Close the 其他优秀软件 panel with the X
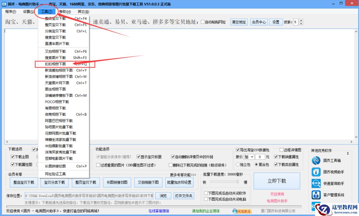This screenshot has height=216, width=359. [x=348, y=153]
